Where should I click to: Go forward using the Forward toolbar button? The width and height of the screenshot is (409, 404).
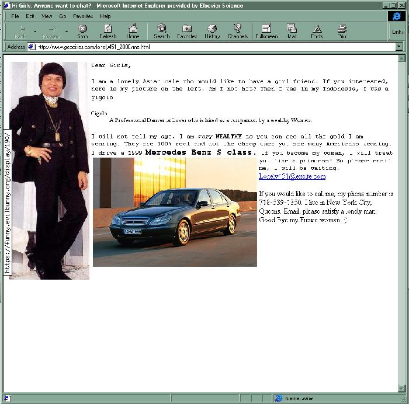51,32
